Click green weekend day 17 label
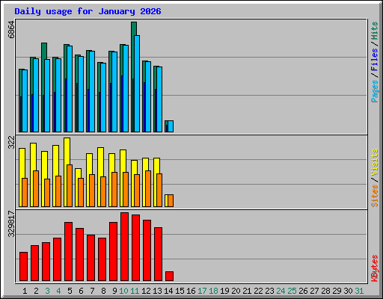383x299 pixels. point(202,291)
